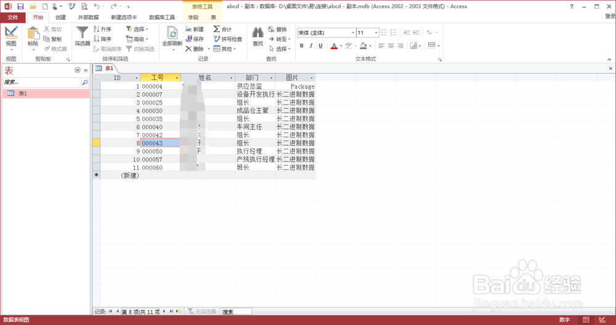The image size is (616, 325).
Task: Click the 复制 (Copy) button
Action: (x=52, y=39)
